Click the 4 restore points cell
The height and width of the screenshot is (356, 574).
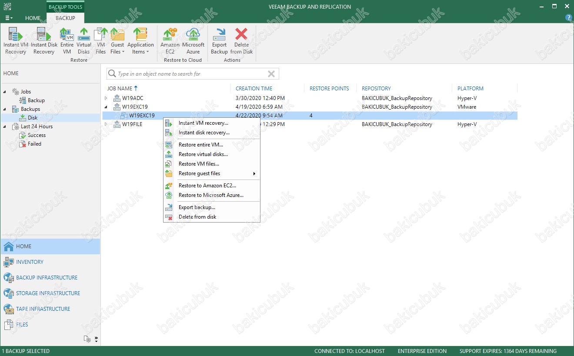coord(311,116)
